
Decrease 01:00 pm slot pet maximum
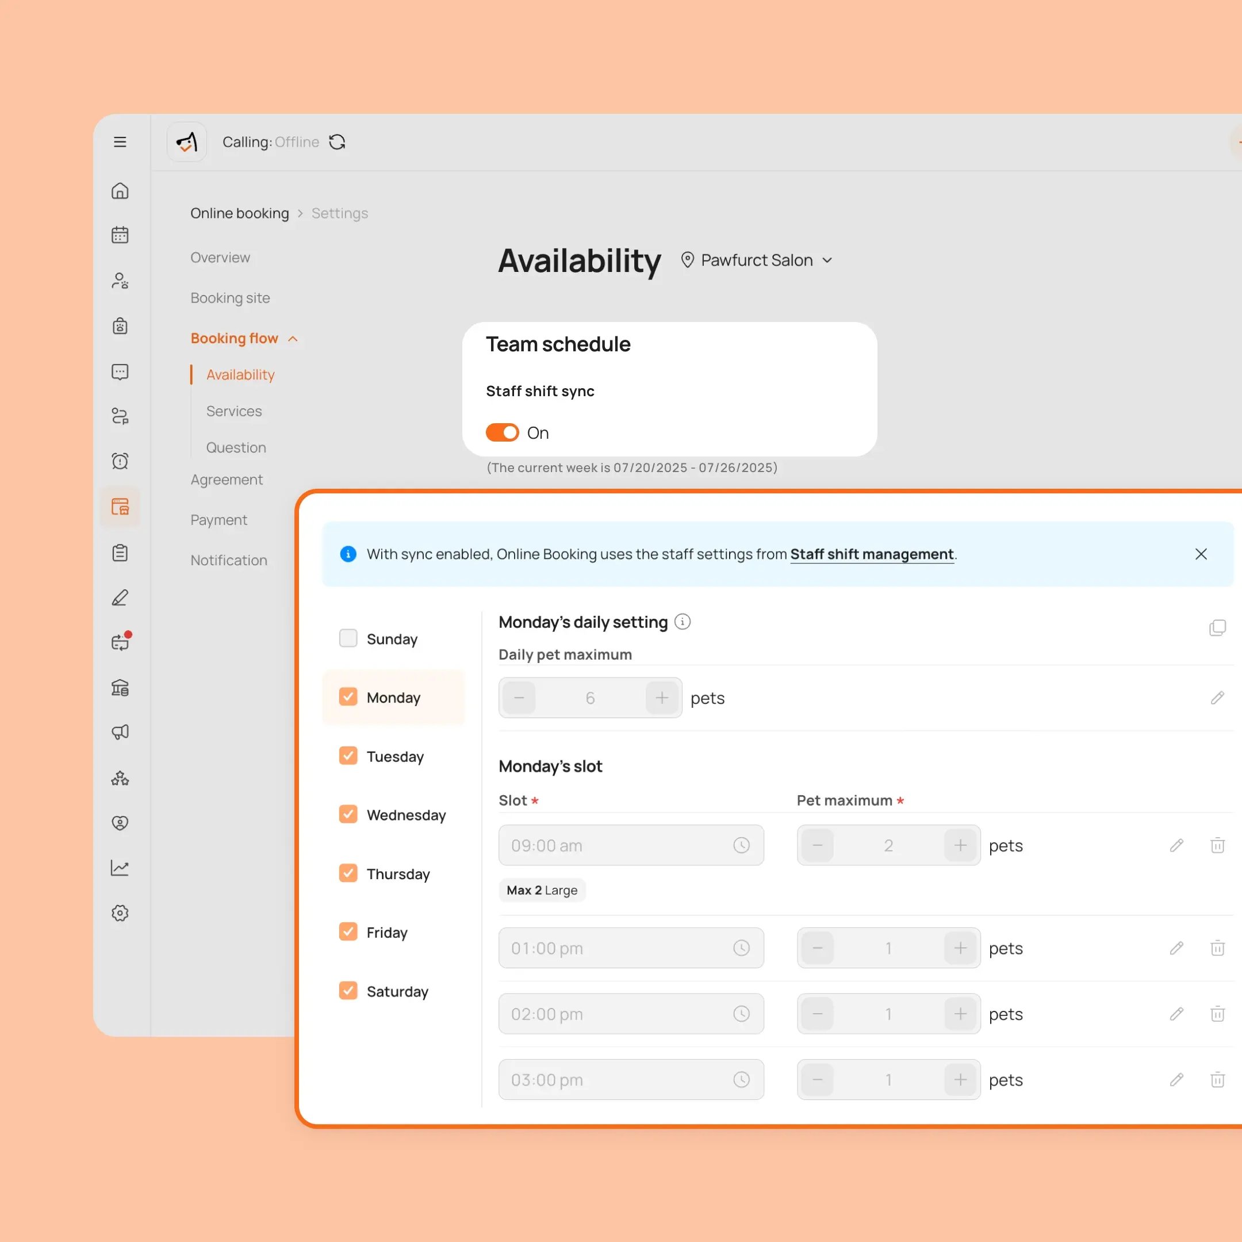(818, 948)
